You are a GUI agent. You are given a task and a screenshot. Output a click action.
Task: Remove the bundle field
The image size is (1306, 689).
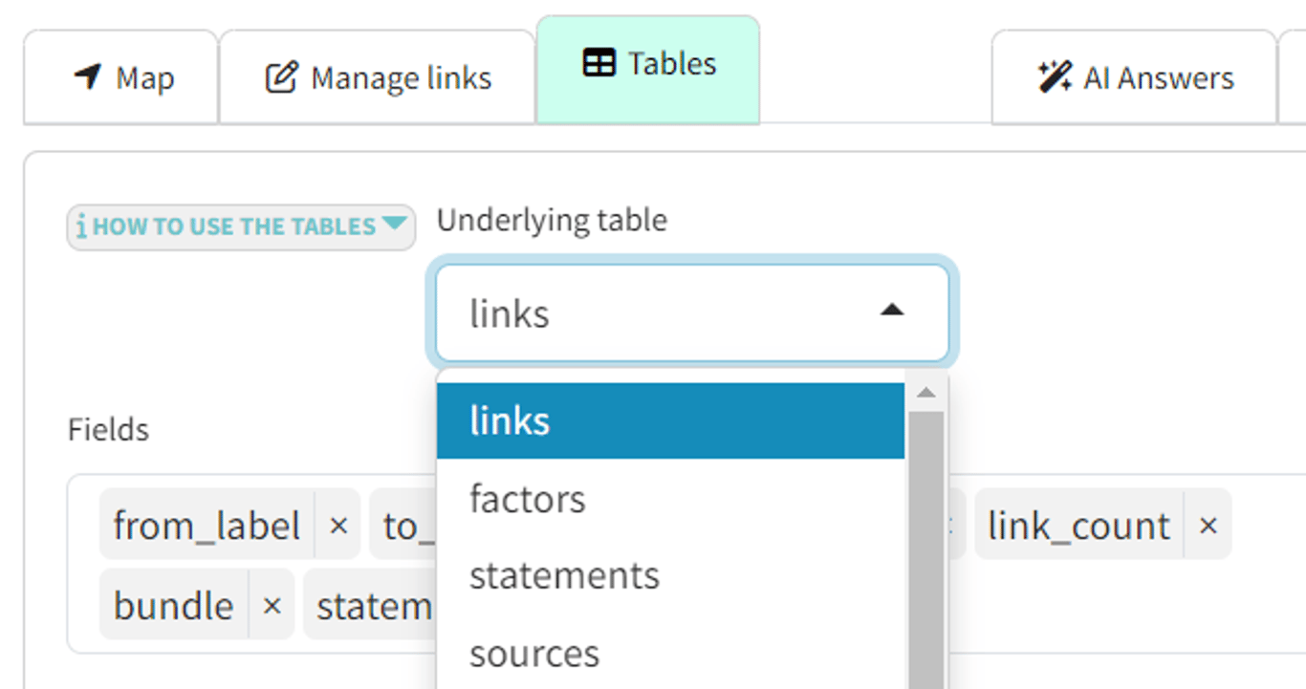272,606
